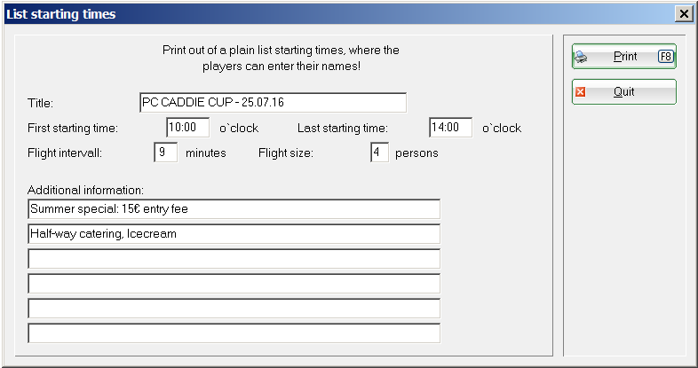
Task: Click the List starting times title bar
Action: click(x=338, y=14)
